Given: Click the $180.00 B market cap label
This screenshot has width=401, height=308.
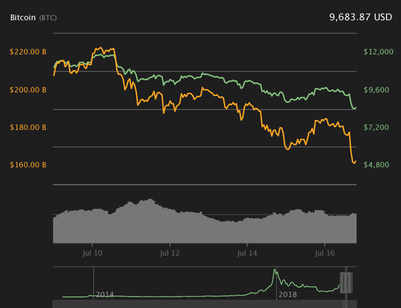Looking at the screenshot, I should (x=28, y=127).
